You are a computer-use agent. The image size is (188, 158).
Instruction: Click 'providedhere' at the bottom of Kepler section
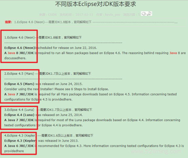pos(14,151)
